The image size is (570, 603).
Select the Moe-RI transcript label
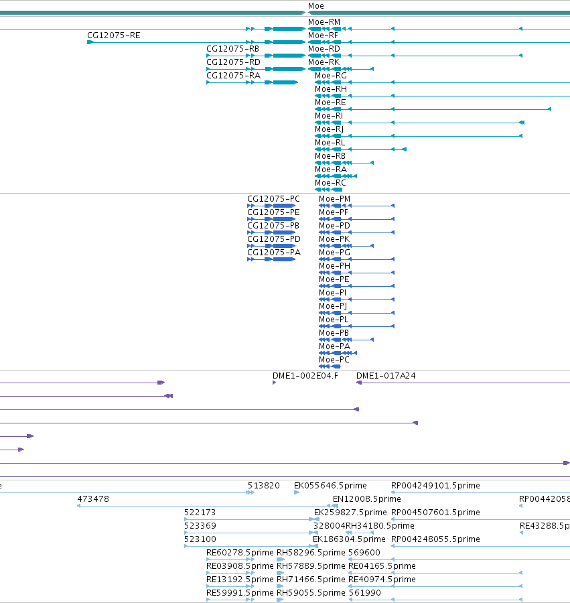click(329, 116)
